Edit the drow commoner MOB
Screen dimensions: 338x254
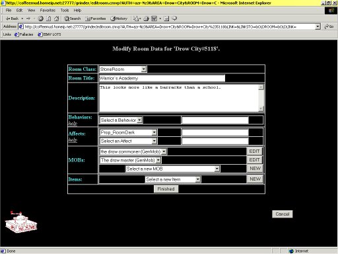coord(254,151)
